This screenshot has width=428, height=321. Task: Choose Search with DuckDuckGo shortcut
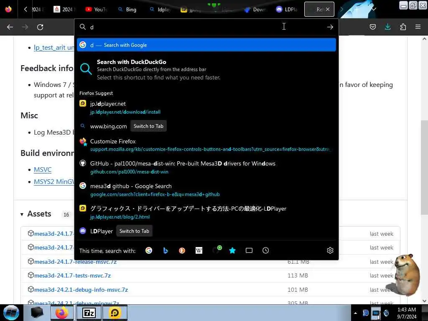(x=206, y=69)
